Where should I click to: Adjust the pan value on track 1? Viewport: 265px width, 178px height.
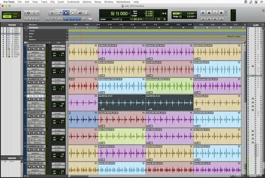(61, 55)
